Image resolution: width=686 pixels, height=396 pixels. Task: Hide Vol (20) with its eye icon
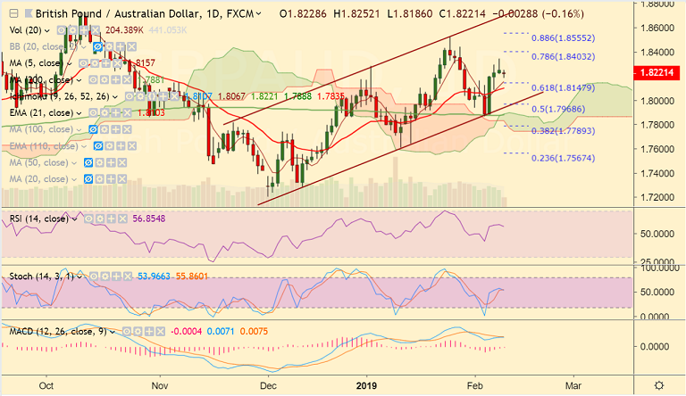pos(62,30)
